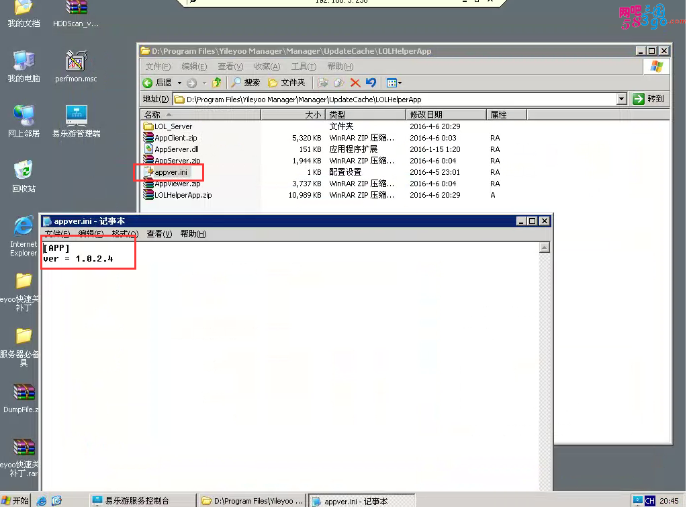Screen dimensions: 689x507
Task: Open Notepad's 查看(V) menu
Action: pos(159,234)
